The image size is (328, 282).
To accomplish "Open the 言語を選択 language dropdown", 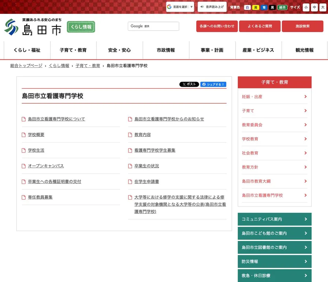I will tap(180, 7).
